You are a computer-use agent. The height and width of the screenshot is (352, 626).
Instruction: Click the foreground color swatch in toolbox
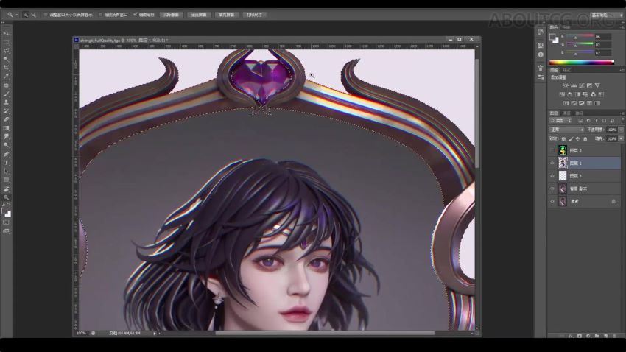coord(5,211)
